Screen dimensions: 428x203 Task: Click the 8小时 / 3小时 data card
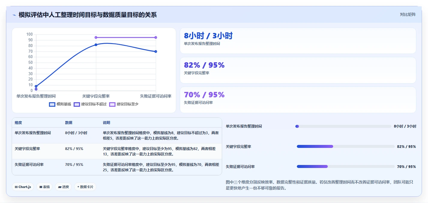tap(298, 41)
